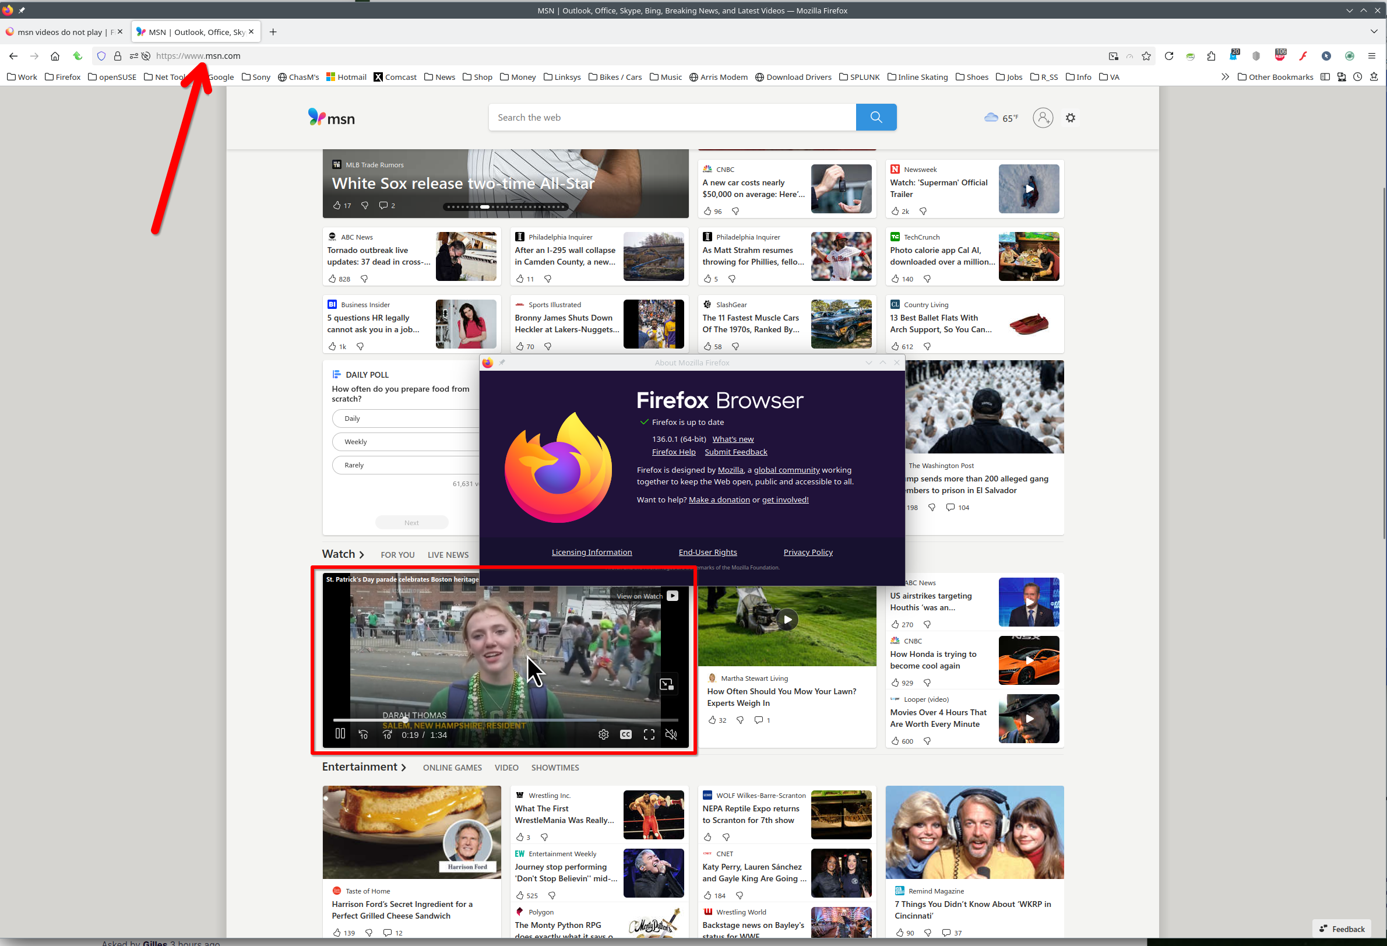Select the Weekly poll option
The height and width of the screenshot is (946, 1387).
tap(406, 442)
